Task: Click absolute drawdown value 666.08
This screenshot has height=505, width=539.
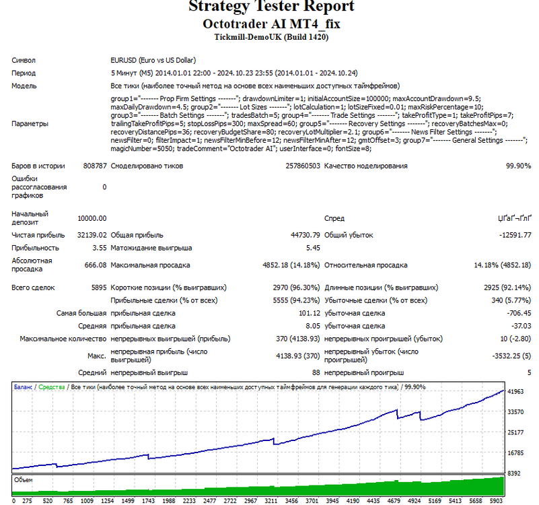Action: tap(96, 265)
